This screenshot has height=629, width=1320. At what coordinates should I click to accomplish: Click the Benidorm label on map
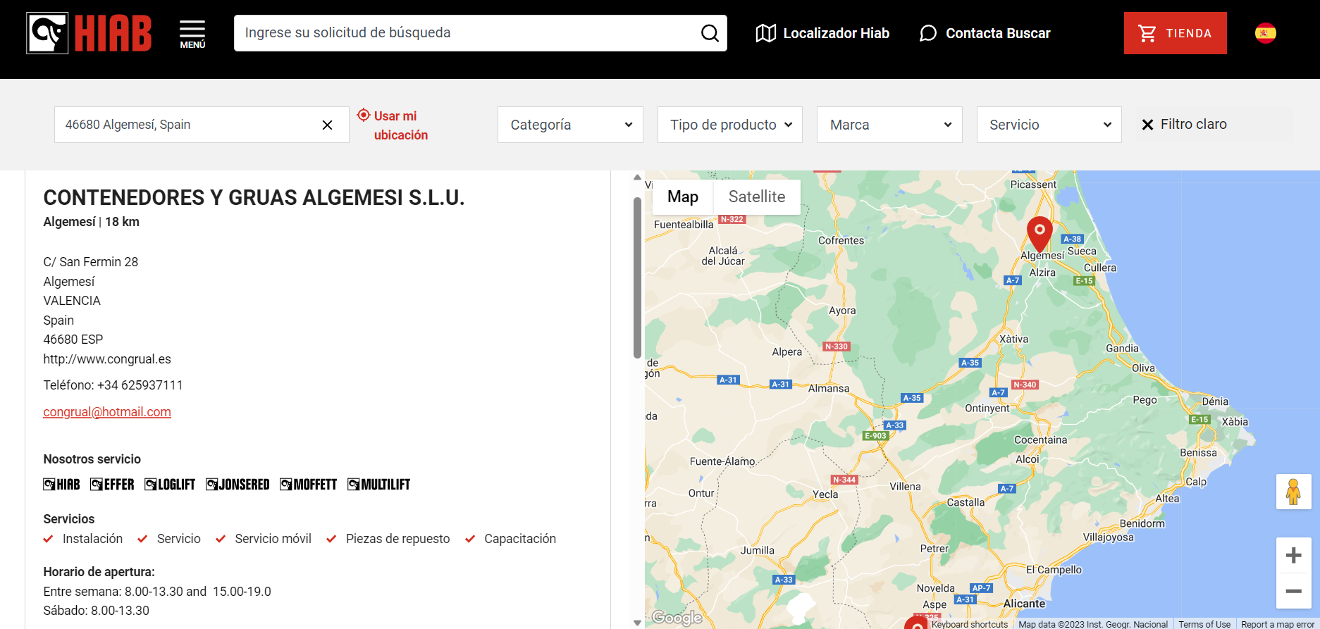coord(1142,523)
